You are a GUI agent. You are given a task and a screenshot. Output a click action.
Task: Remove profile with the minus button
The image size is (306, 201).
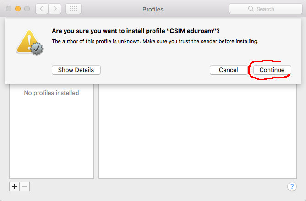(x=25, y=186)
